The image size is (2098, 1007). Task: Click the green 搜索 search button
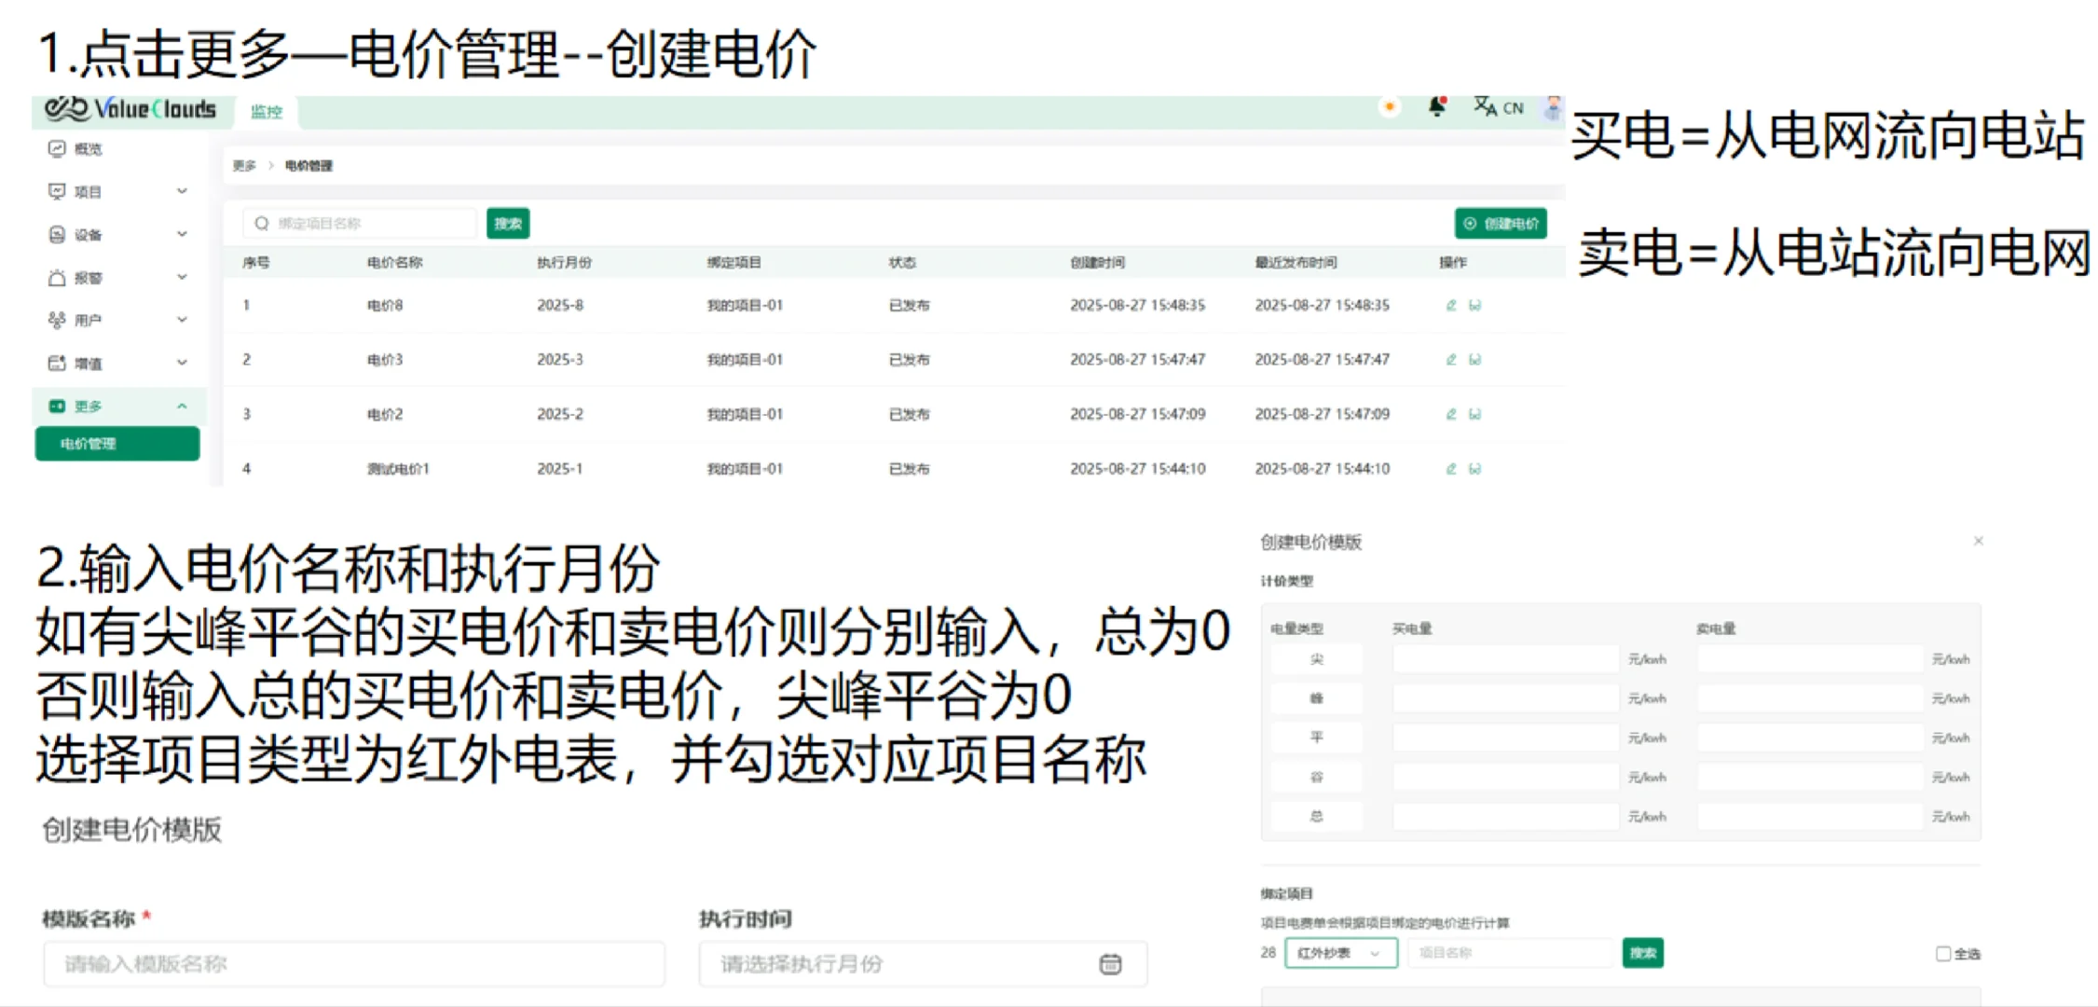pyautogui.click(x=508, y=223)
